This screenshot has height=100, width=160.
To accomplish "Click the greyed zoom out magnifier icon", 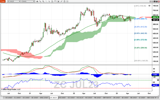I will click(x=46, y=2).
